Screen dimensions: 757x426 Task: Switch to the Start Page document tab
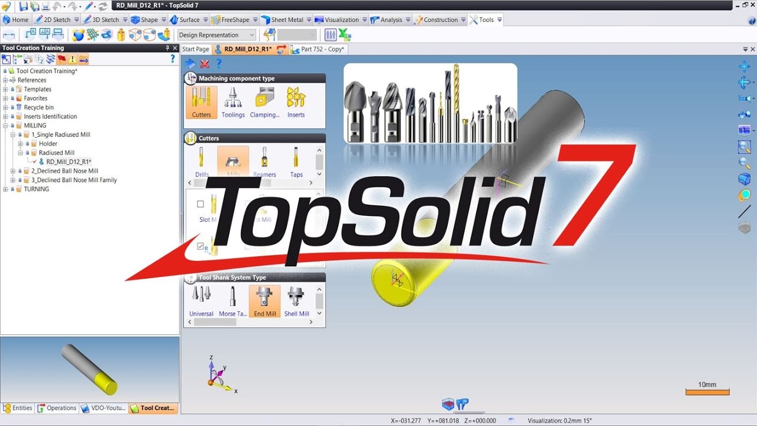coord(195,49)
